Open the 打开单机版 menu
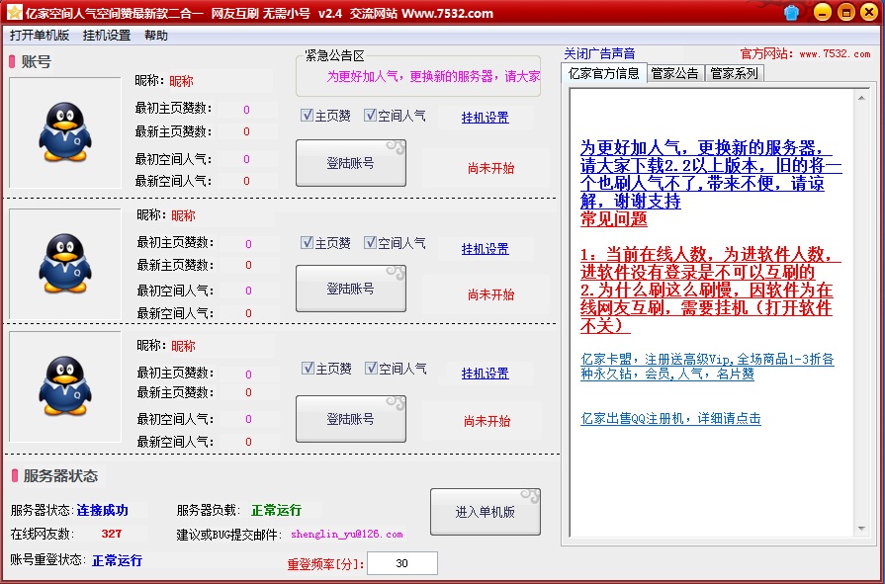 point(40,36)
